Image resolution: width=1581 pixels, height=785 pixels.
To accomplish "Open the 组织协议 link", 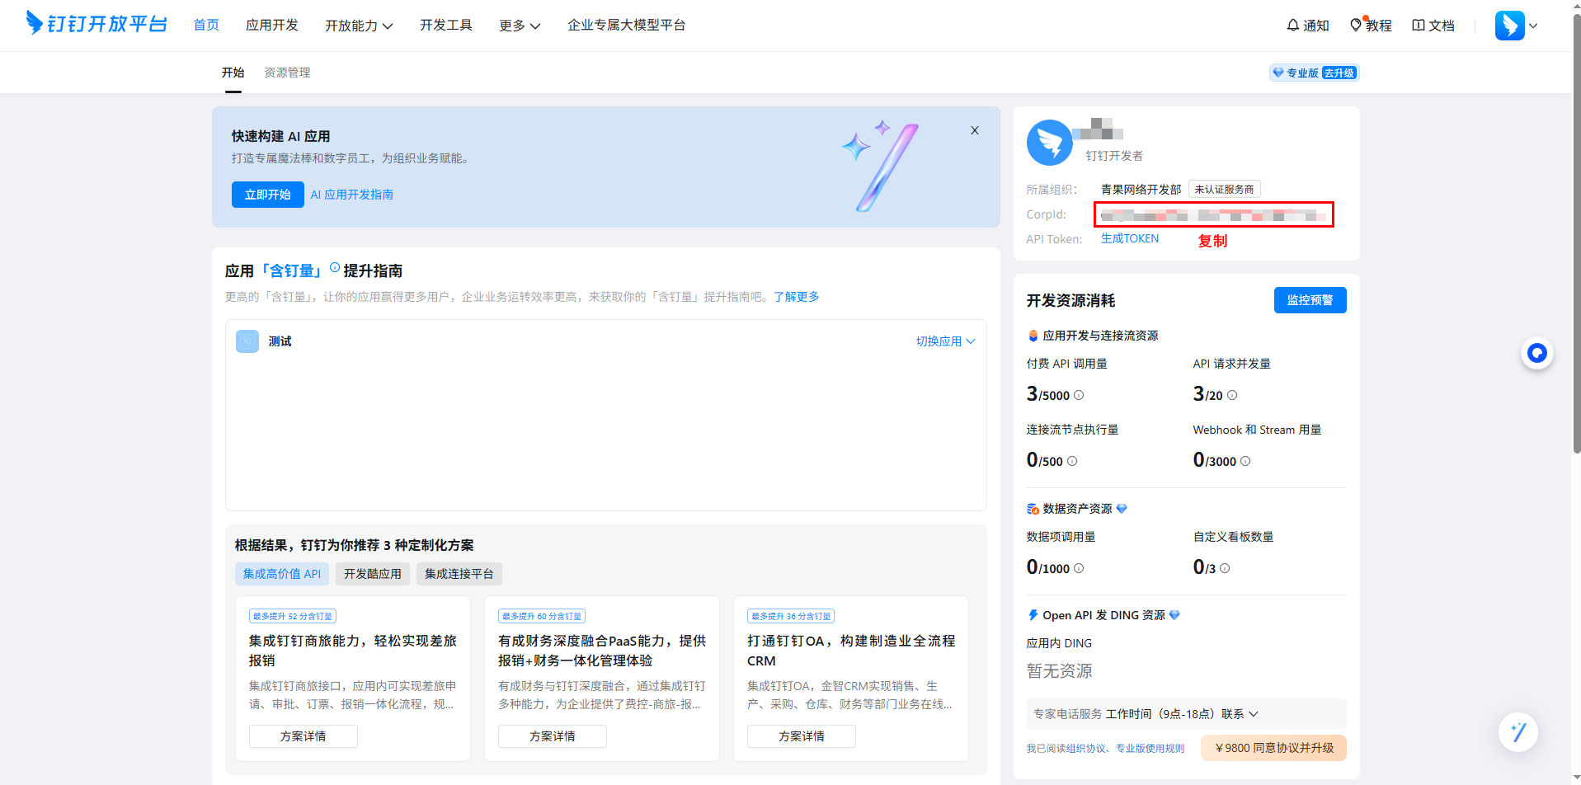I will pos(1086,749).
